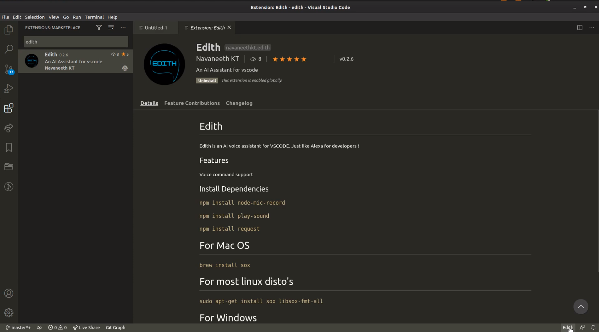Open notifications bell in status bar
Viewport: 599px width, 332px height.
(x=593, y=327)
